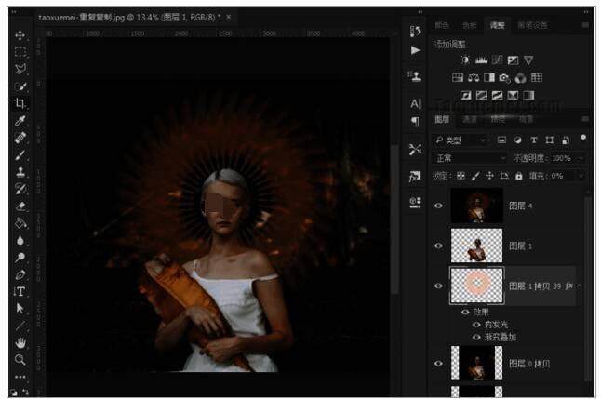
Task: Add a Color Balance adjustment
Action: pyautogui.click(x=474, y=78)
